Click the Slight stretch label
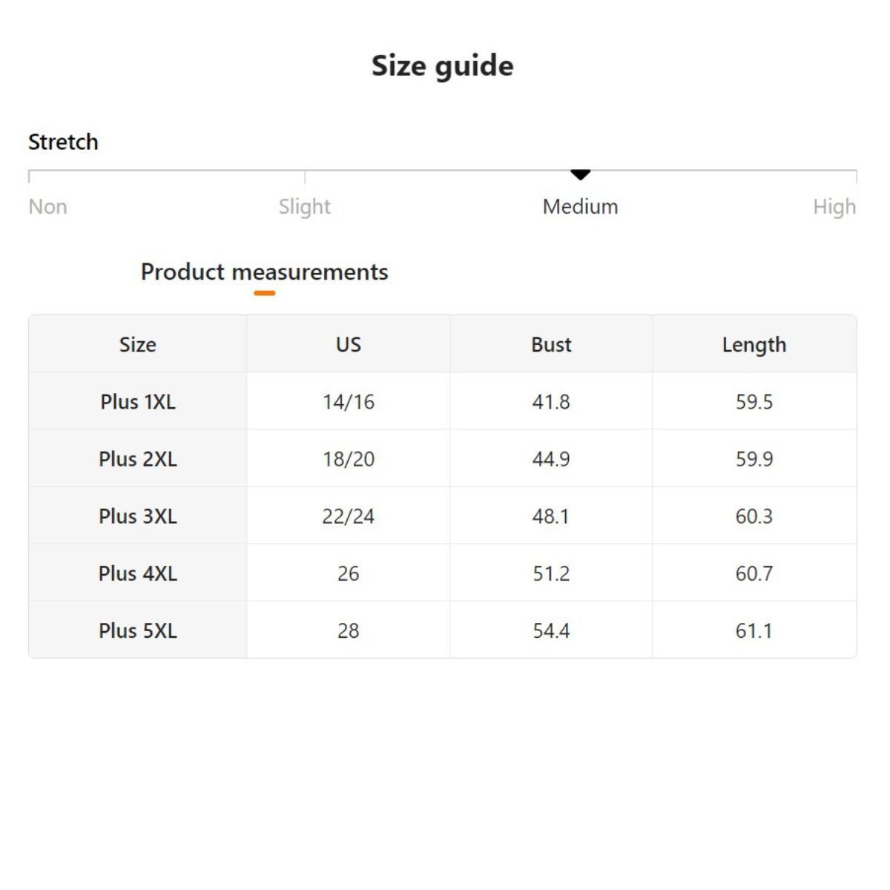Image resolution: width=890 pixels, height=890 pixels. point(304,206)
